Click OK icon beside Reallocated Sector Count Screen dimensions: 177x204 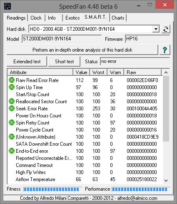[12, 101]
